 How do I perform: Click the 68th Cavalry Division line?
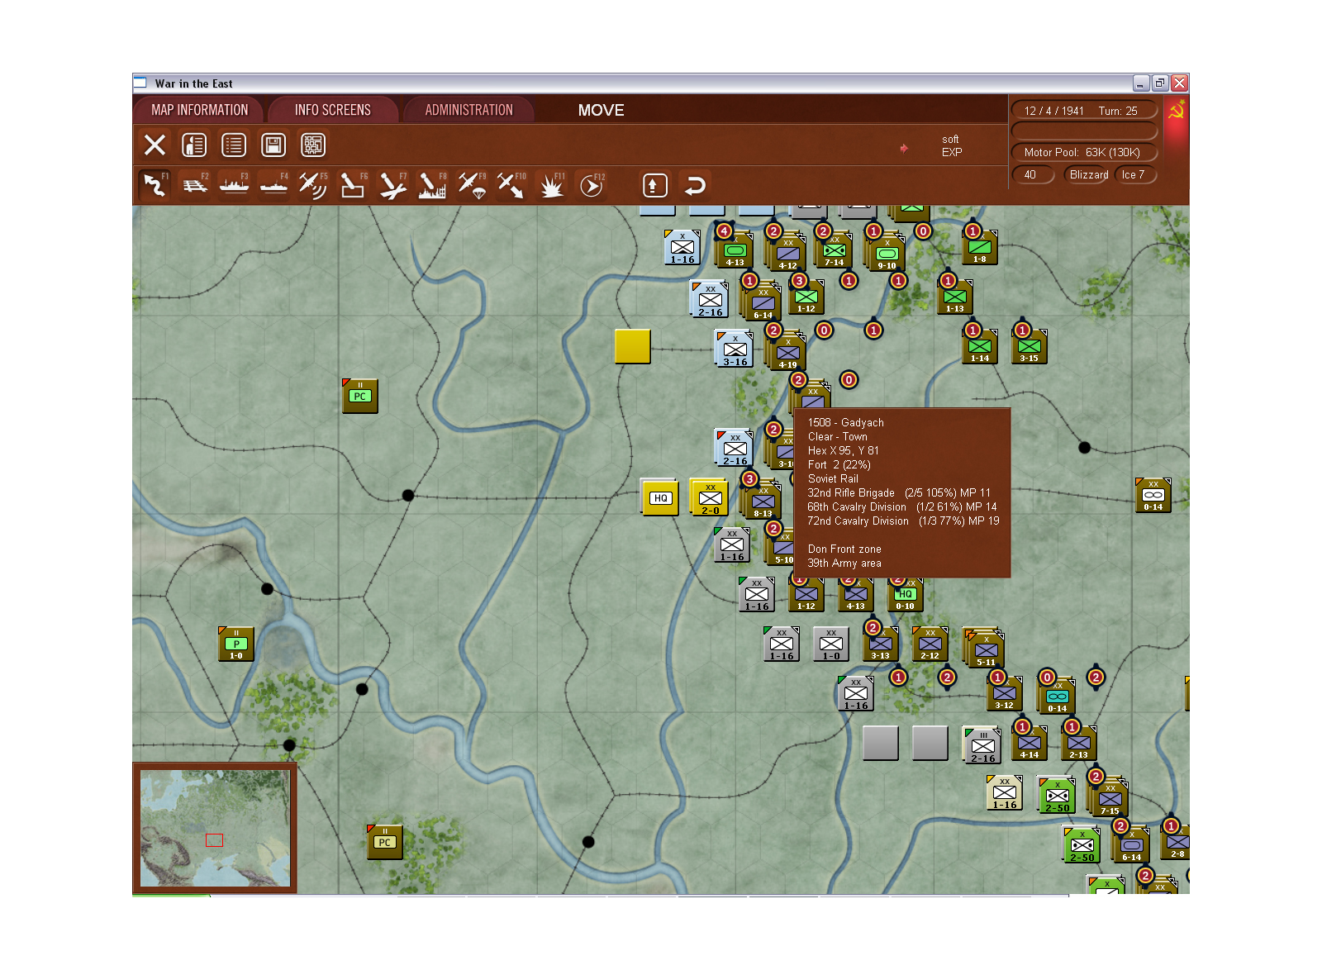tap(902, 507)
